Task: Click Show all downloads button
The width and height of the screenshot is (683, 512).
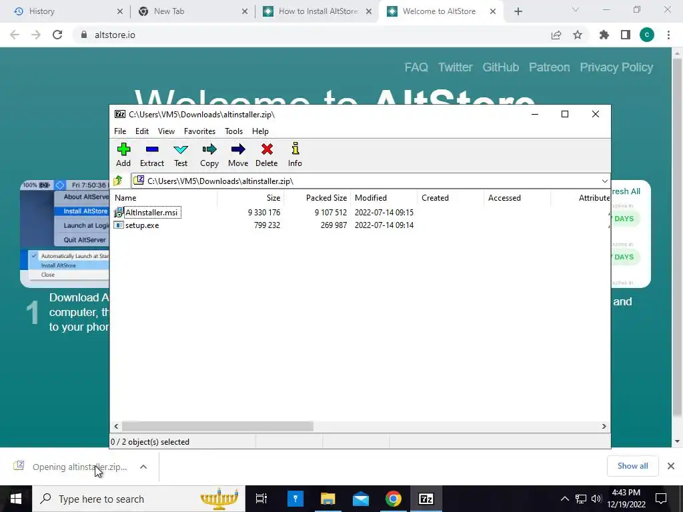Action: click(632, 466)
